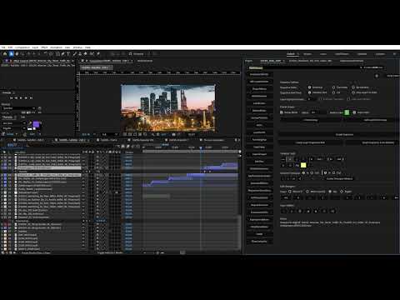The width and height of the screenshot is (400, 300).
Task: Step back one frame in Preview panel
Action: pos(16,97)
